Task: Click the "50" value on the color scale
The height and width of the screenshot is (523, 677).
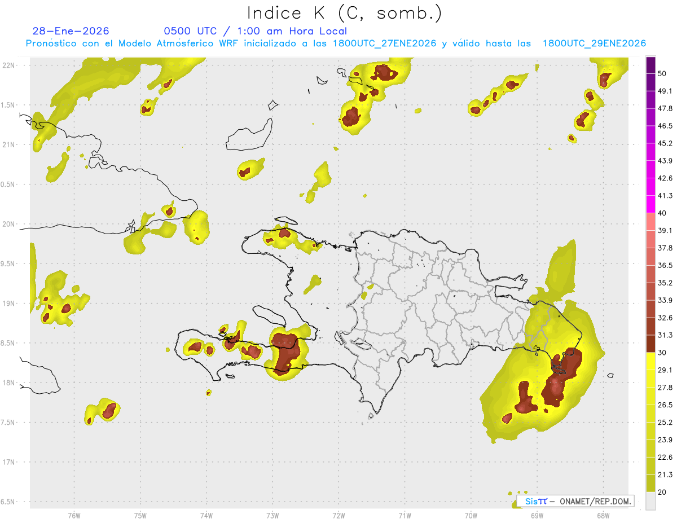Action: coord(662,73)
